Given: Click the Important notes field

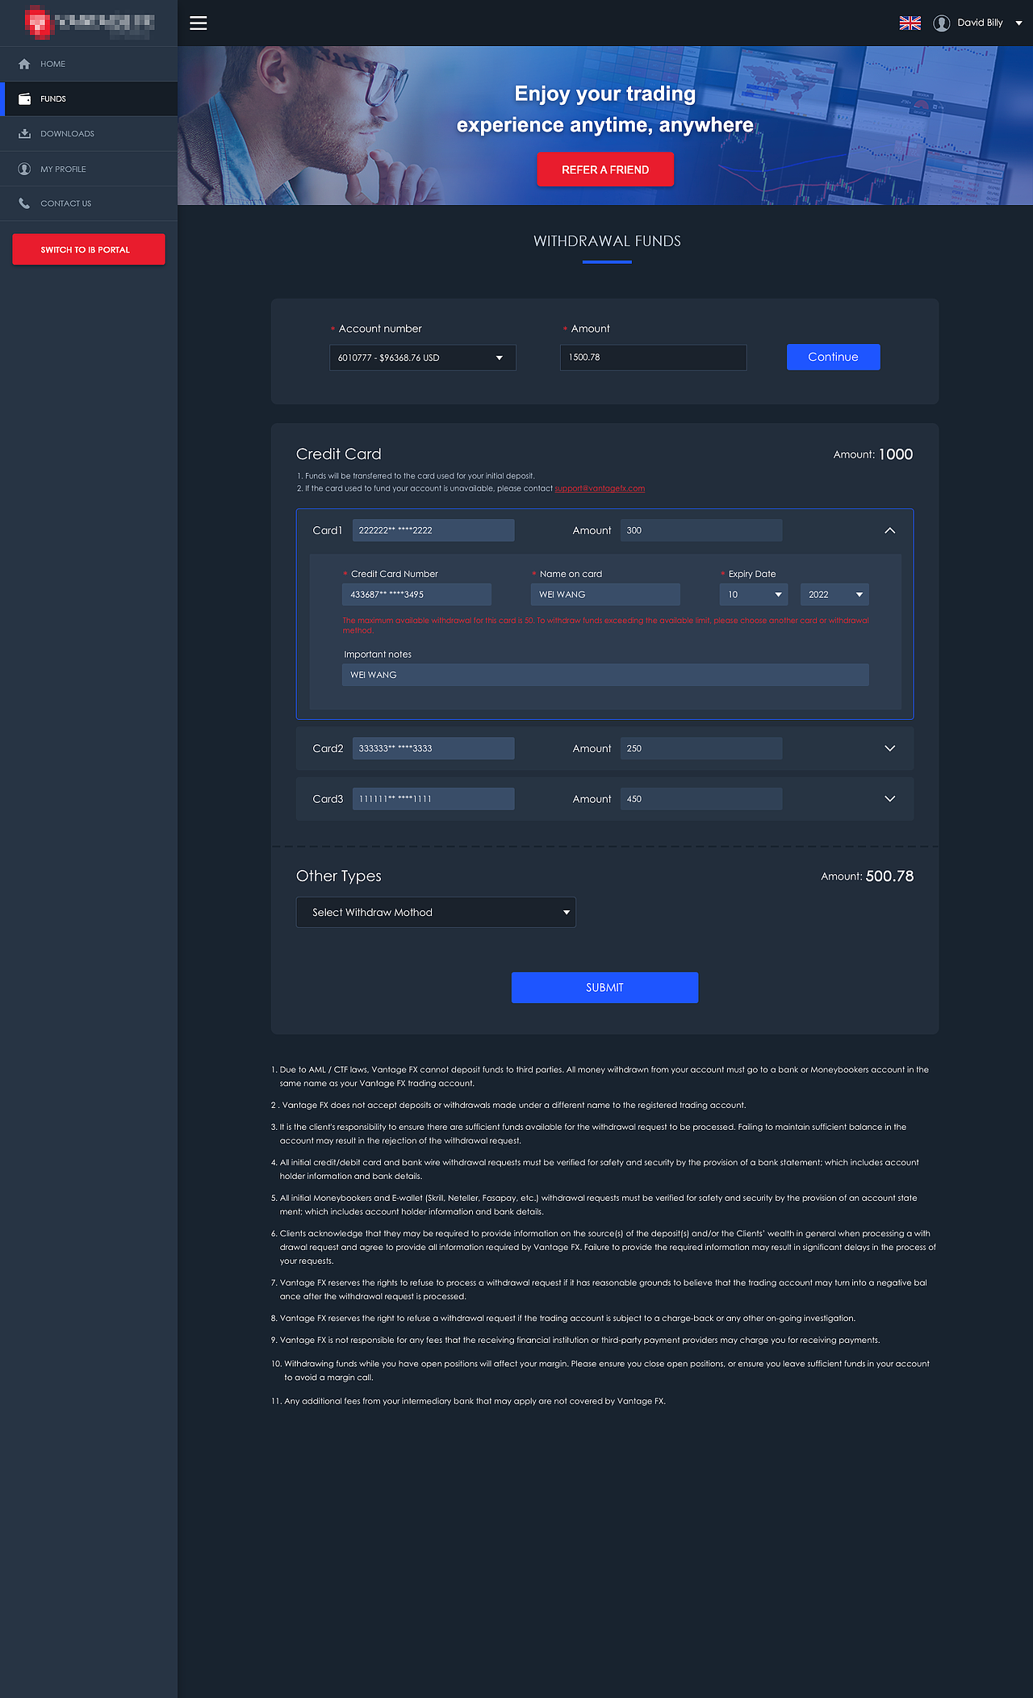Looking at the screenshot, I should tap(605, 675).
